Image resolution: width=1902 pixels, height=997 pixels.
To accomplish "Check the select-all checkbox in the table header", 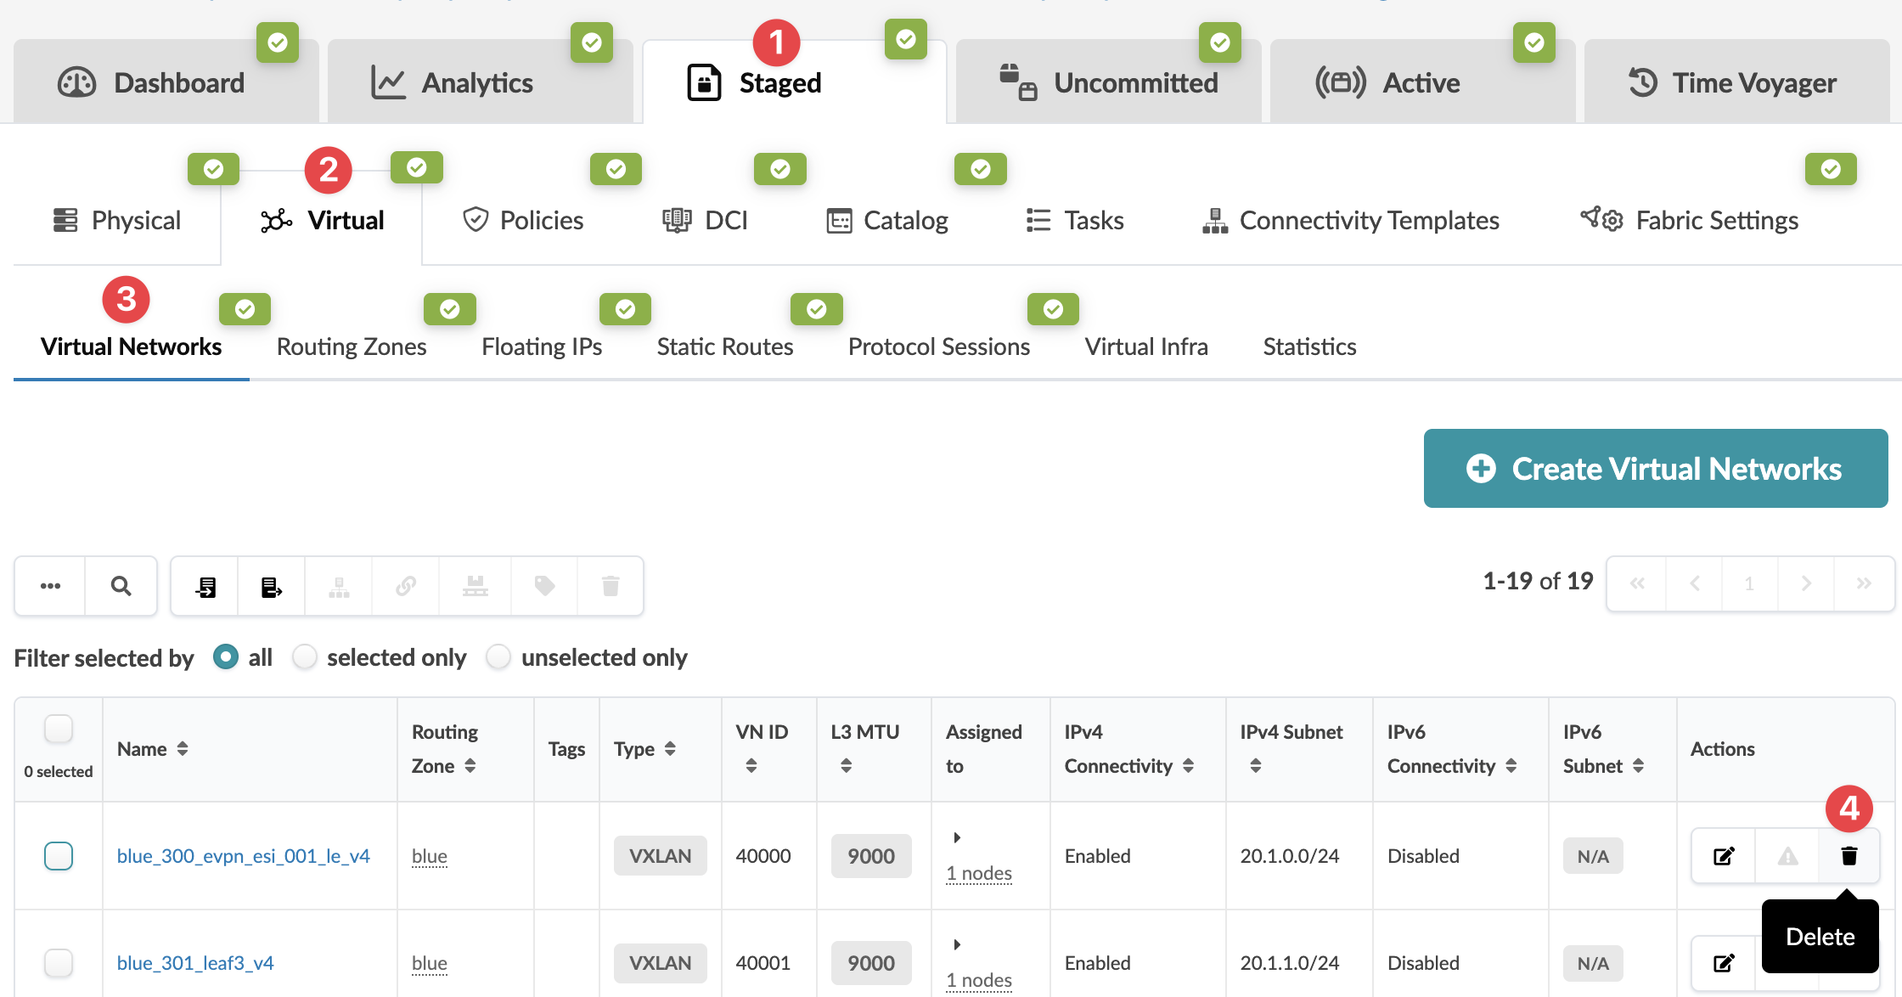I will pyautogui.click(x=58, y=729).
